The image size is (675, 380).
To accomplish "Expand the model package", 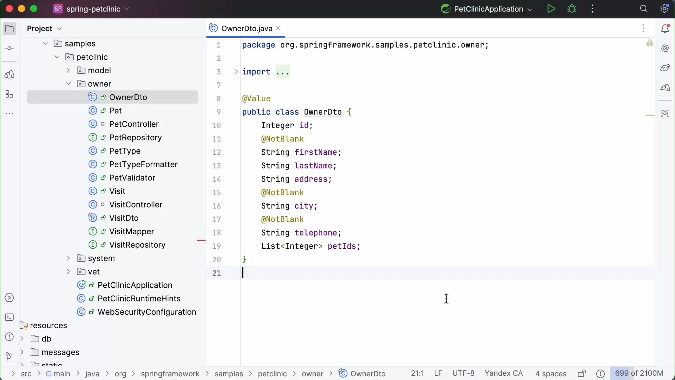I will click(68, 70).
